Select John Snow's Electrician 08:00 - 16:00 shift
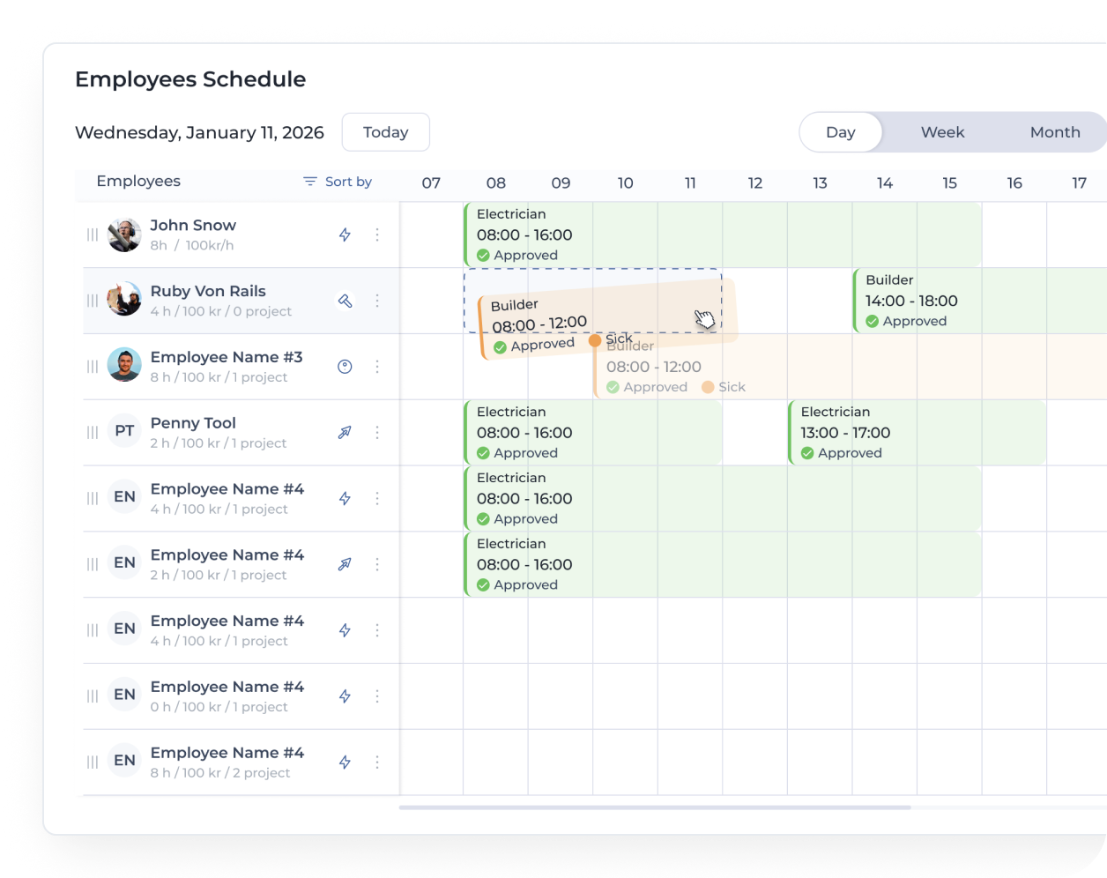Viewport: 1107px width, 878px height. click(x=723, y=234)
